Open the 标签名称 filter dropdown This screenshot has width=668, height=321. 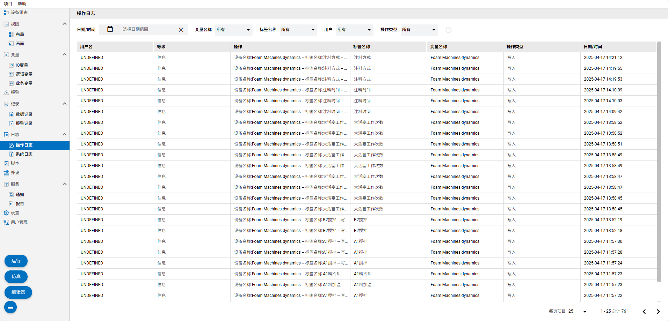(298, 30)
